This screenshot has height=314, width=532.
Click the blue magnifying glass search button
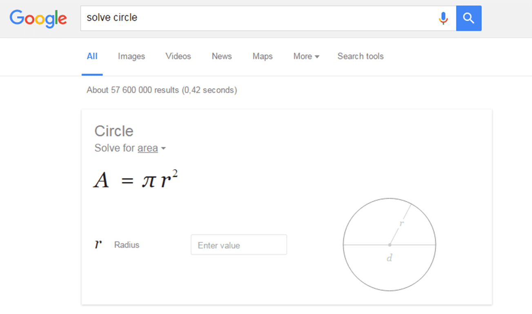[469, 18]
